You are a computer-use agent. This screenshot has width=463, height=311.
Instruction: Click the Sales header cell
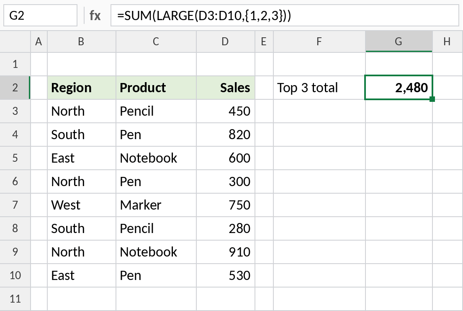click(226, 88)
